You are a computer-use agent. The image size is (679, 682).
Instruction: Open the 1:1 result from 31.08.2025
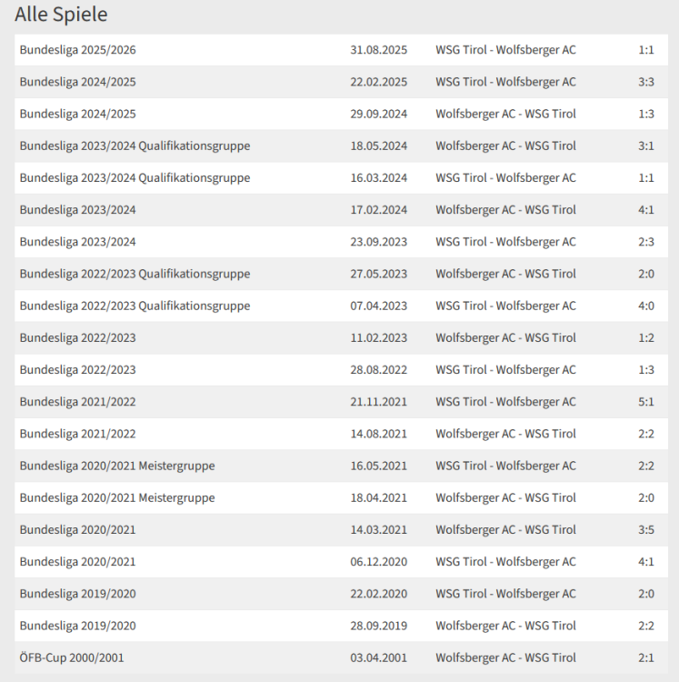pos(645,50)
